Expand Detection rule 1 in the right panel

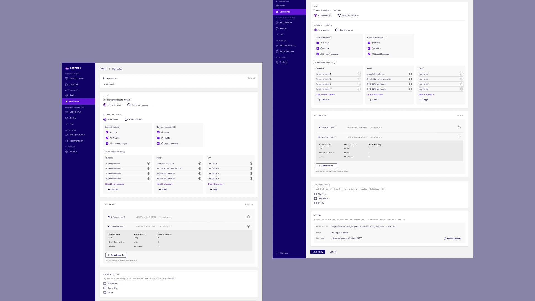coord(319,127)
